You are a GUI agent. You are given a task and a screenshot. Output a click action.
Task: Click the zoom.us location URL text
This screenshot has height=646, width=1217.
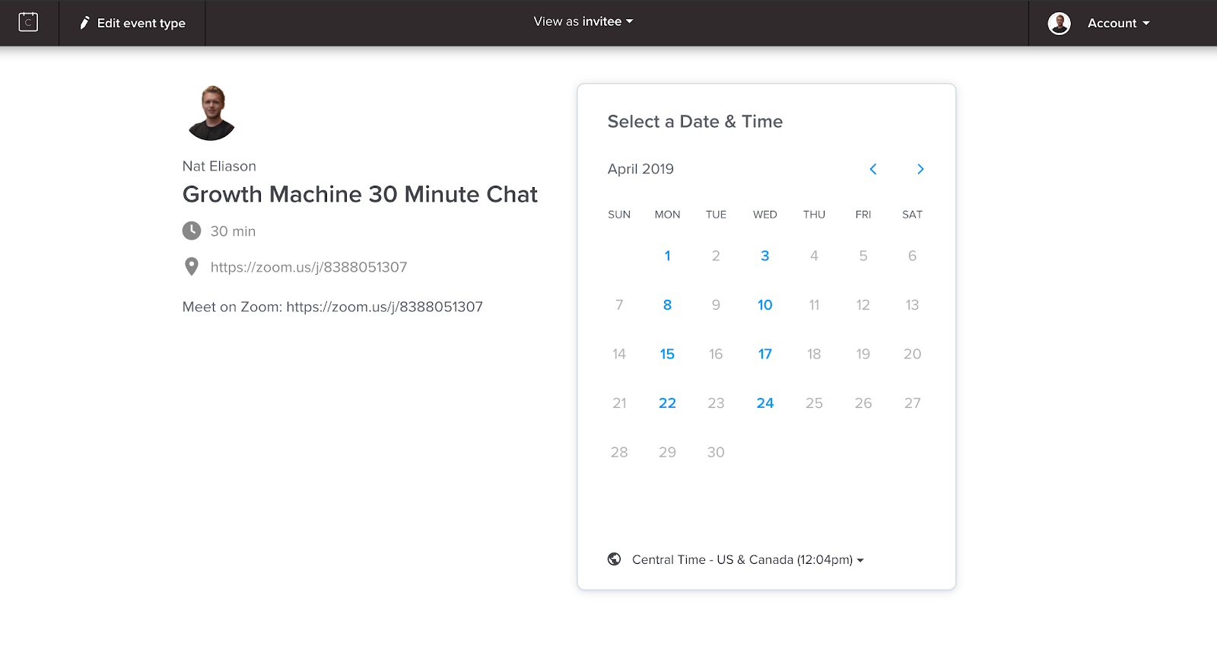[309, 267]
